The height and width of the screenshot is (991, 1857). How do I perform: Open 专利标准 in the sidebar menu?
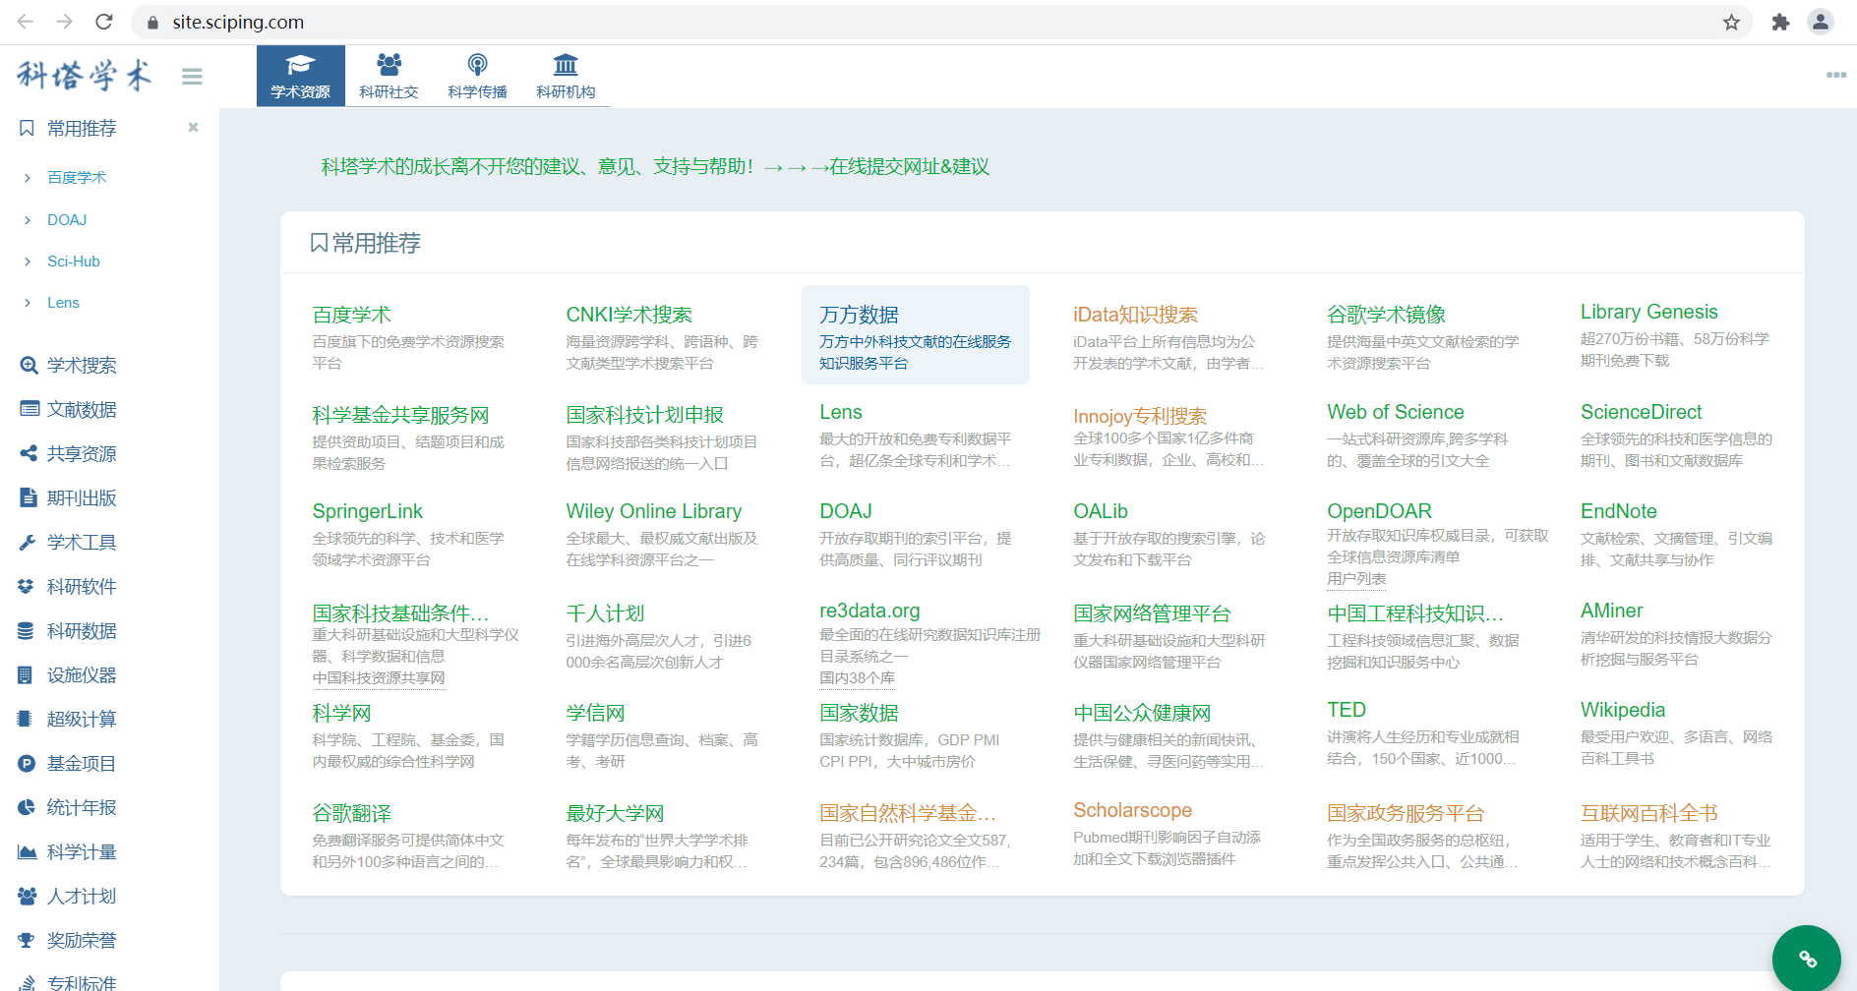click(x=82, y=982)
